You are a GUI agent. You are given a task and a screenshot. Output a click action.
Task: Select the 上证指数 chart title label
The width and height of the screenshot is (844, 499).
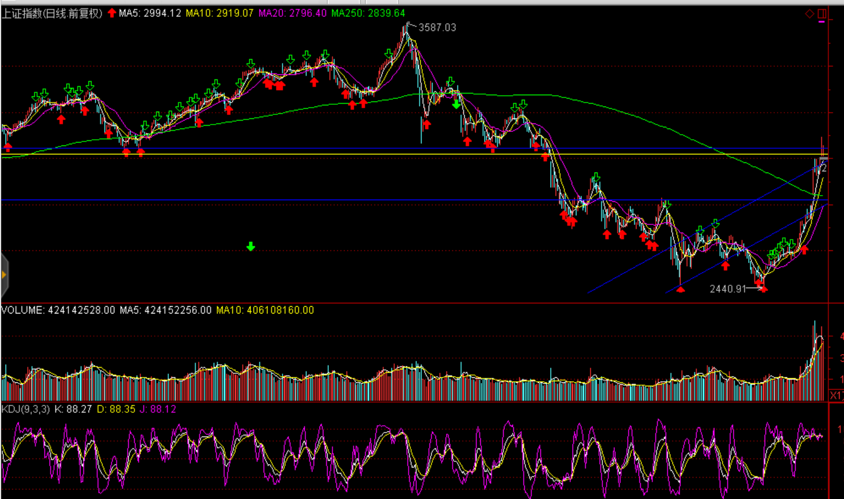tap(52, 13)
